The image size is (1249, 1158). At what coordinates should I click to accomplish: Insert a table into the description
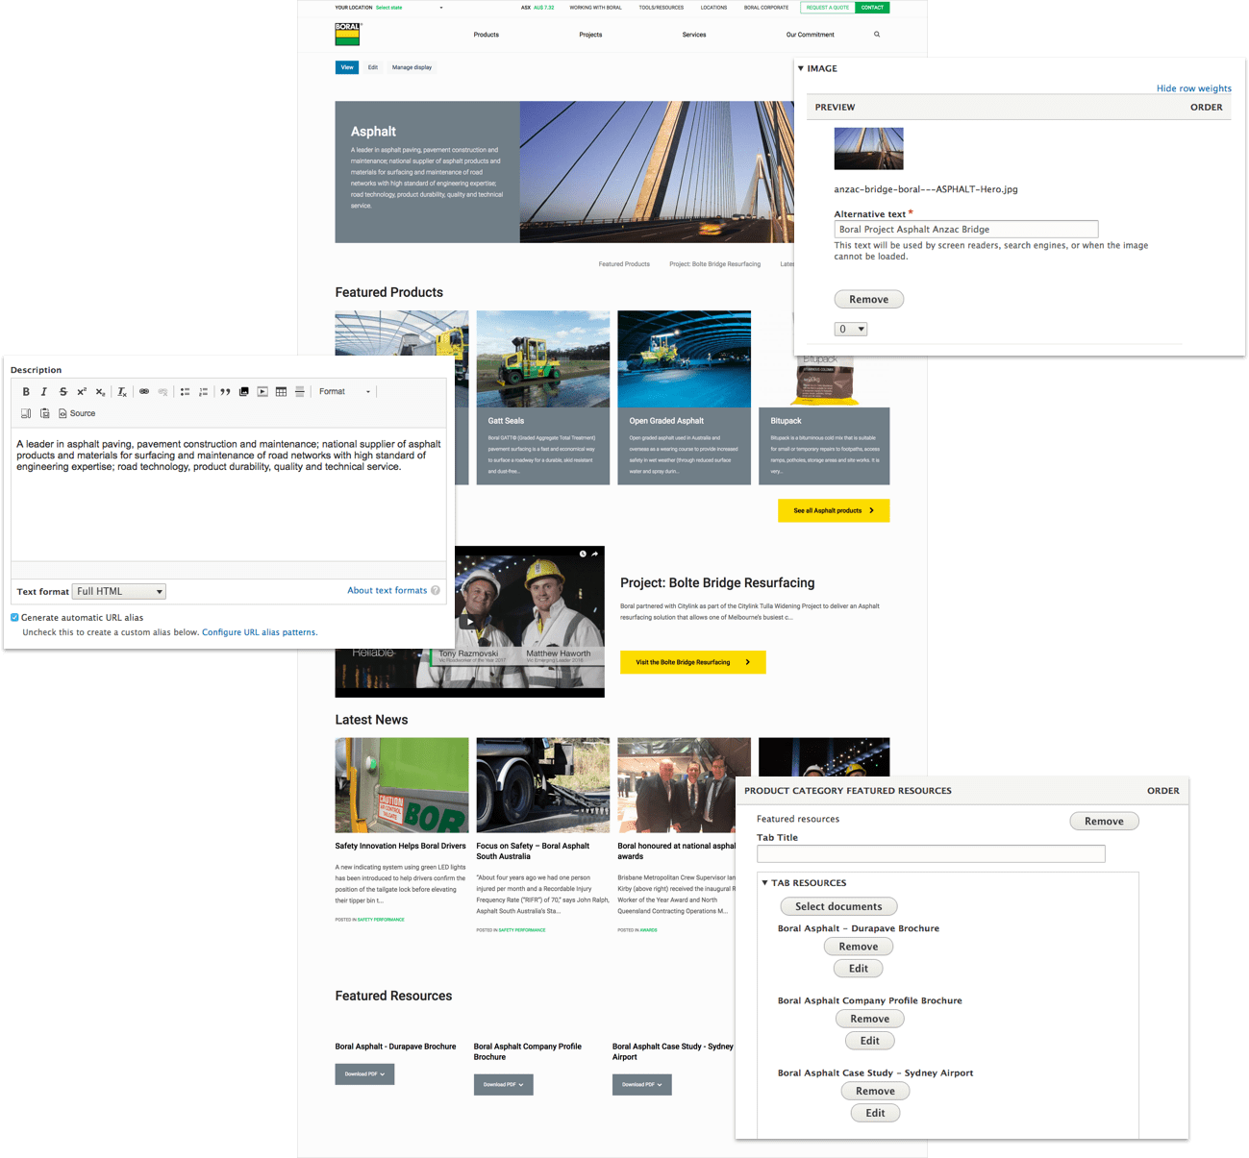(281, 392)
